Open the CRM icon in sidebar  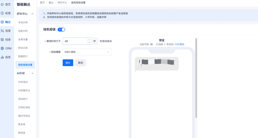(2, 48)
